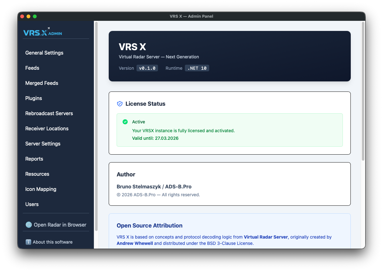
Task: Open Merged Feeds page
Action: click(42, 83)
